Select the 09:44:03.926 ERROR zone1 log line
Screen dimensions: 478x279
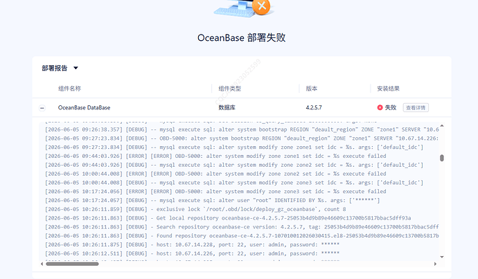click(215, 156)
